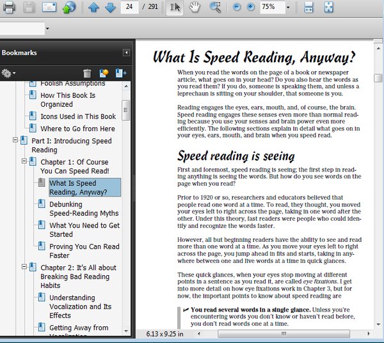Select Chapter 2: Breaking Bad Reading Habits bookmark
This screenshot has height=343, width=384.
[78, 276]
